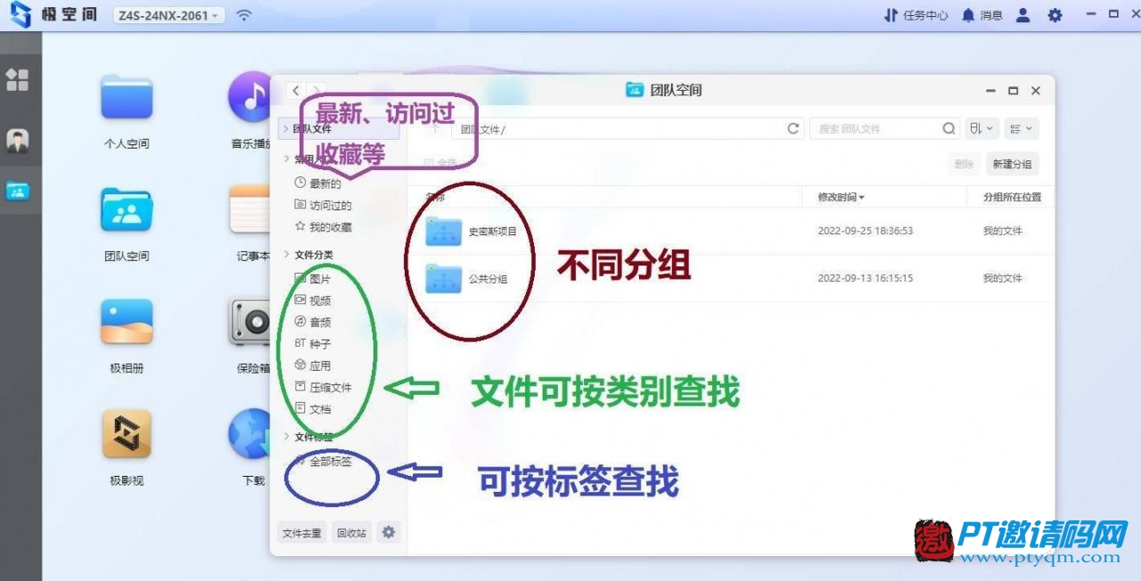Image resolution: width=1141 pixels, height=581 pixels.
Task: Open the Z4S-24NX-2061 device dropdown
Action: (169, 15)
